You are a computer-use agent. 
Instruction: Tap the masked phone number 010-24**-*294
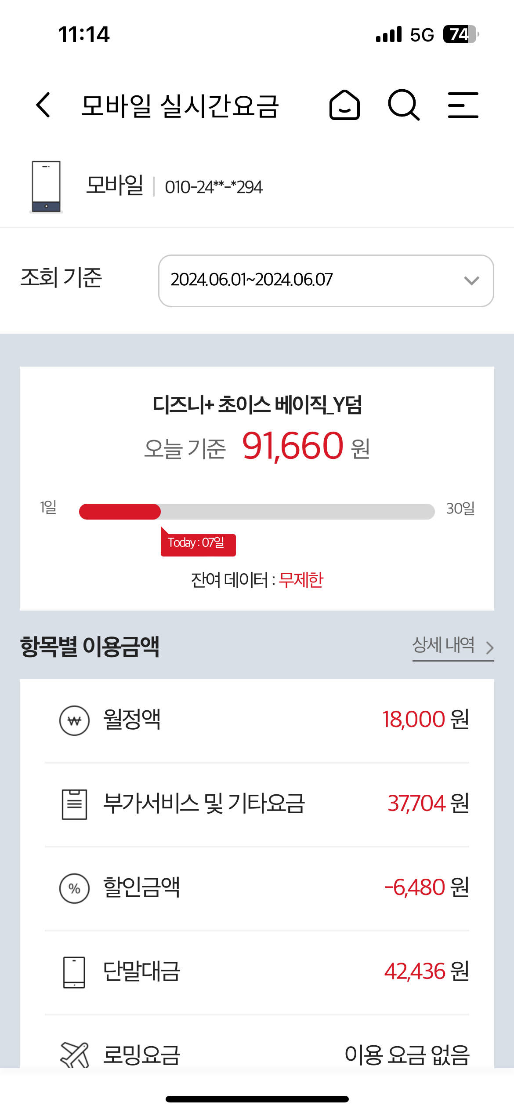[x=214, y=187]
